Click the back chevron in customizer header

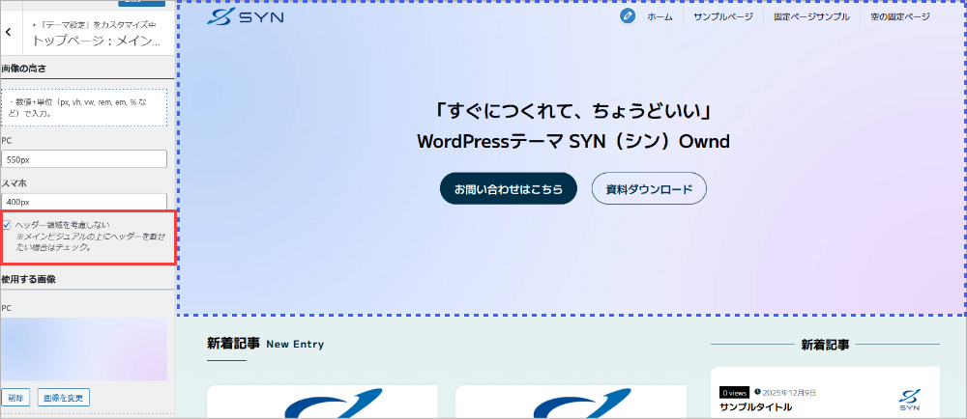point(9,32)
